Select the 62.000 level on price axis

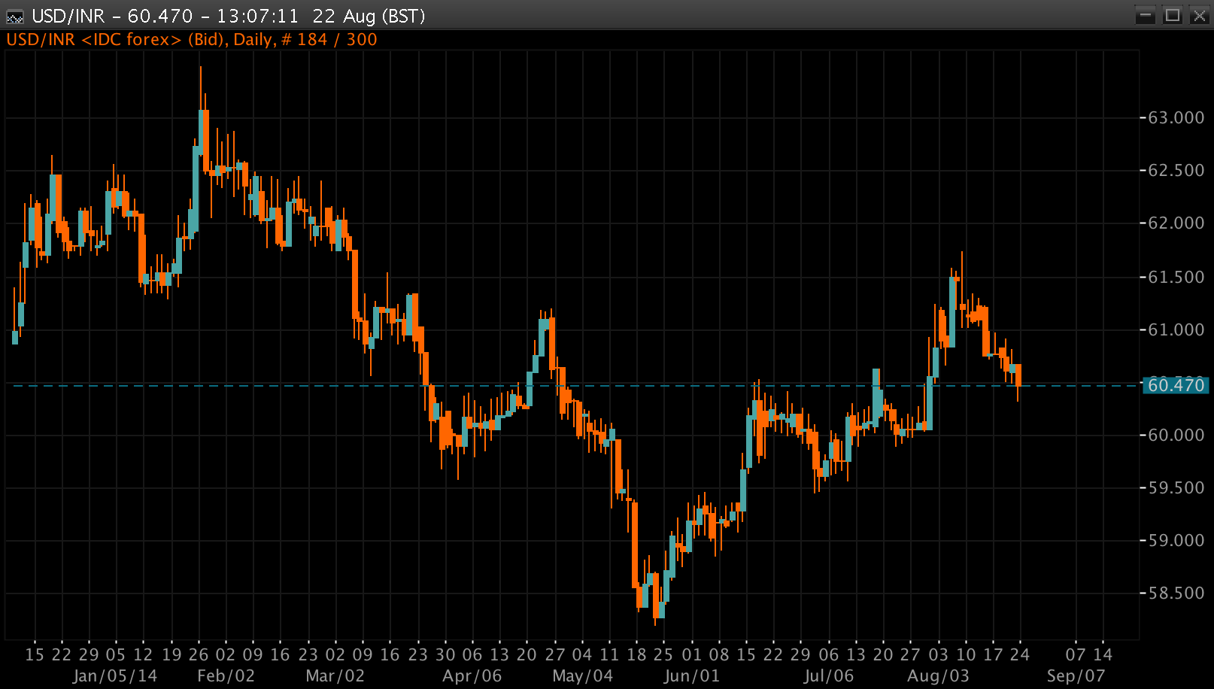pyautogui.click(x=1176, y=223)
